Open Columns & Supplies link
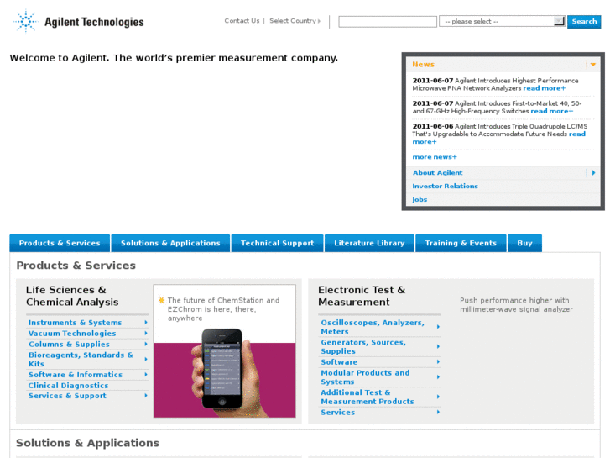The image size is (610, 458). (69, 345)
